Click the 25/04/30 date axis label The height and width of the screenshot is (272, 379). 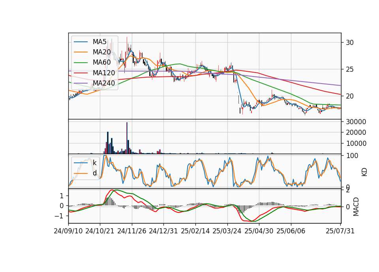(259, 231)
